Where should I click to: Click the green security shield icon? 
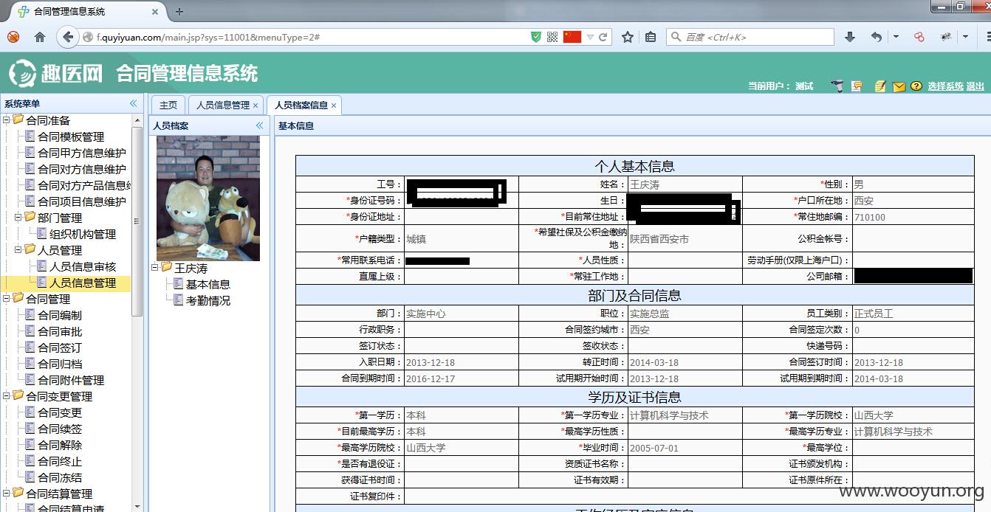536,37
